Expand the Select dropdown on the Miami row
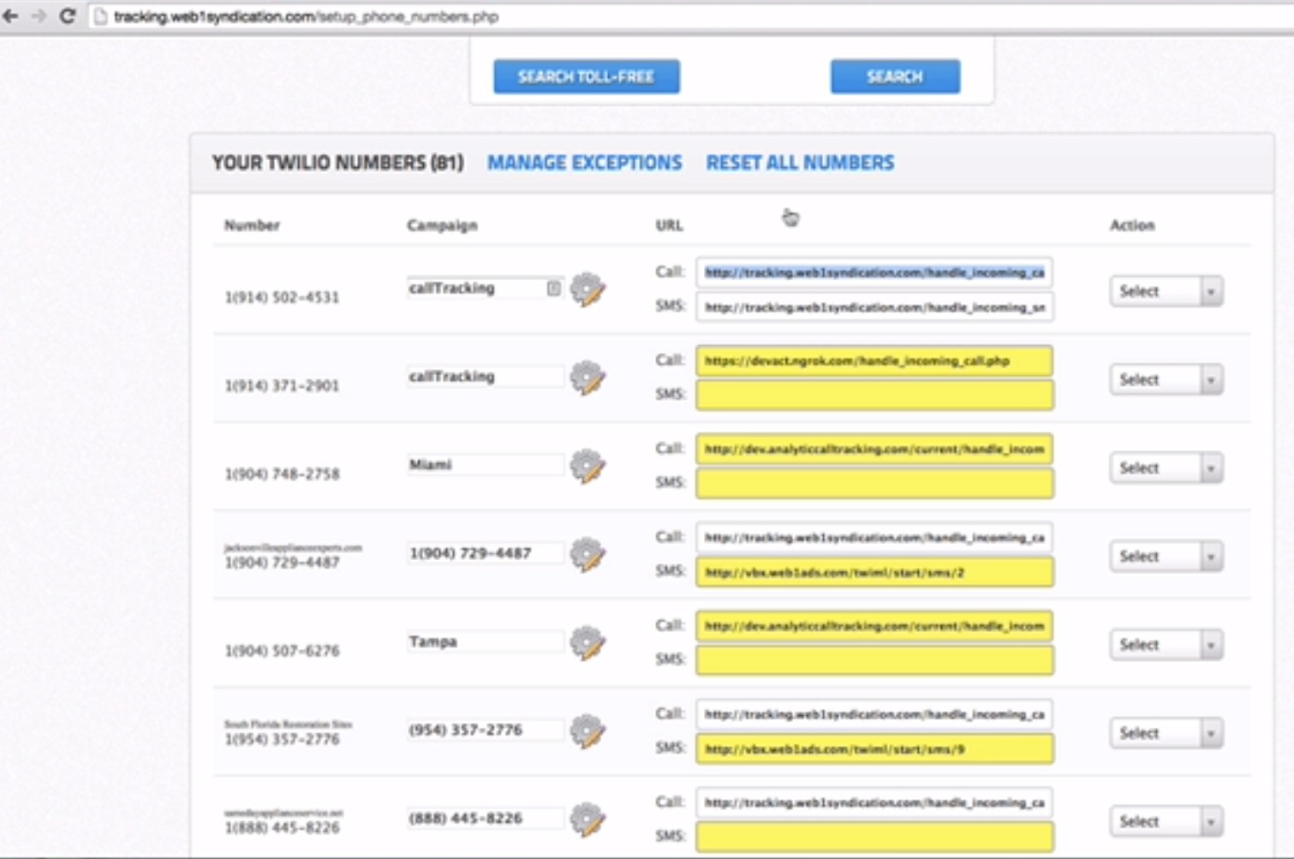This screenshot has height=859, width=1294. [x=1166, y=468]
